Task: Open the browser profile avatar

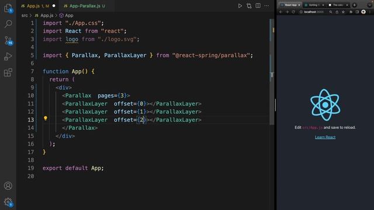Action: (x=363, y=12)
